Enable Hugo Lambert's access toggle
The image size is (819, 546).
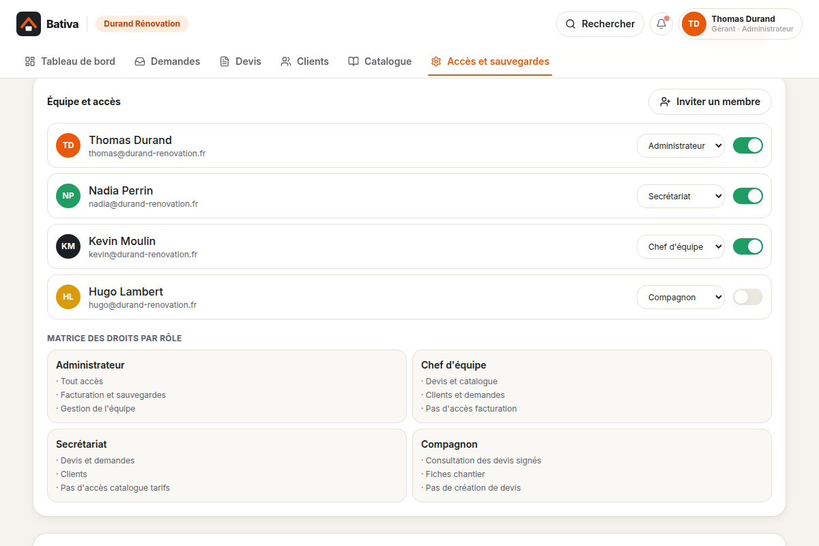click(x=748, y=297)
